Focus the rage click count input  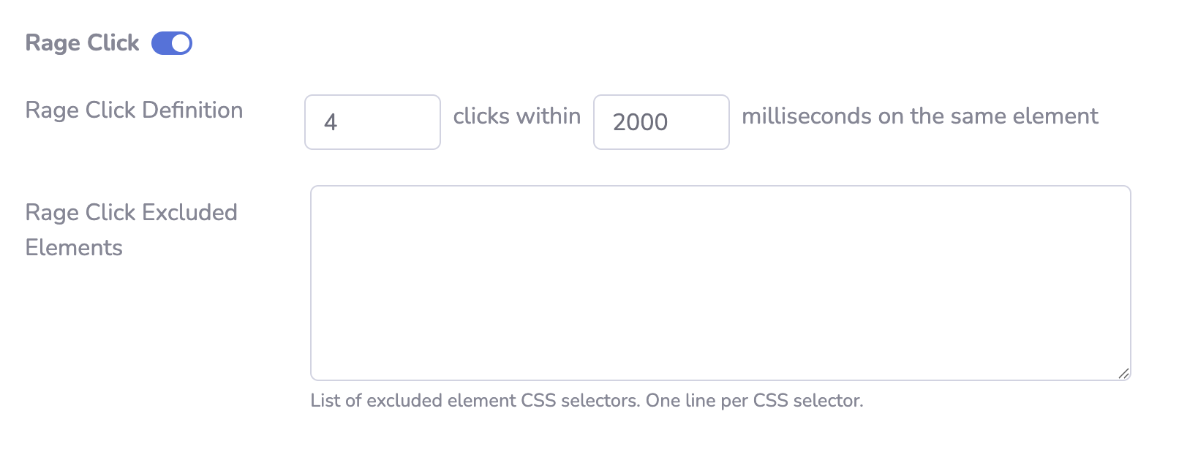pos(372,122)
